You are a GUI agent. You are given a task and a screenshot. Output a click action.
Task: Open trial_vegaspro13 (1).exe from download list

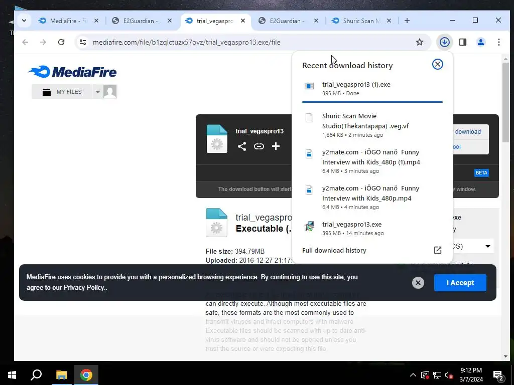point(372,88)
